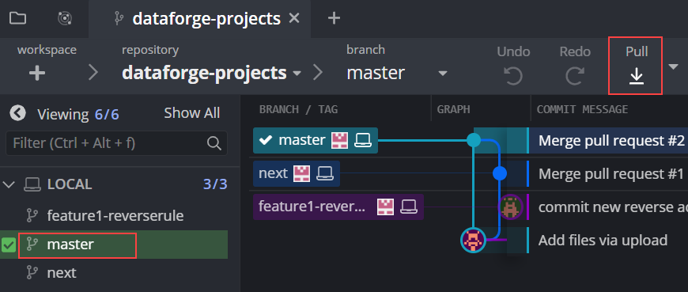
Task: Click the blue commit node in graph
Action: 499,173
